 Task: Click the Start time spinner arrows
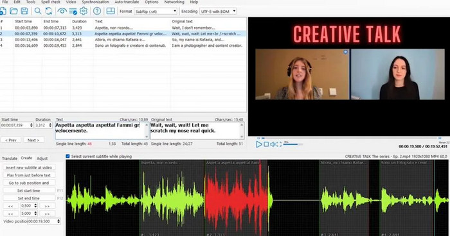click(32, 125)
